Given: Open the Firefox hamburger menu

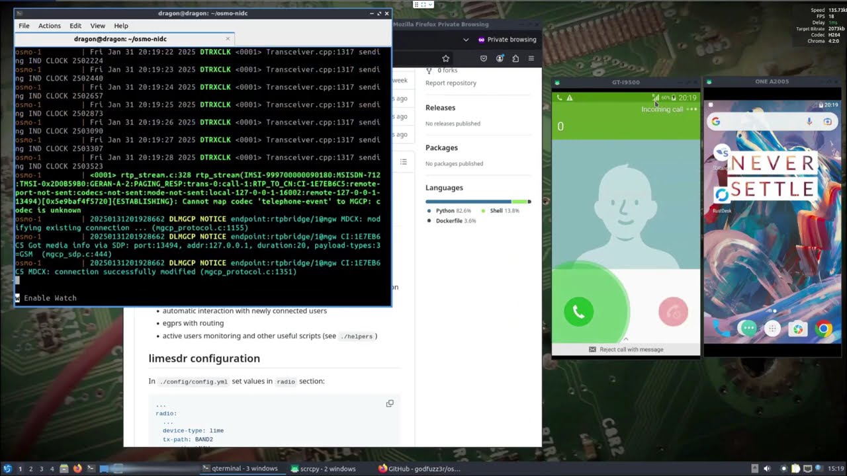Looking at the screenshot, I should coord(531,58).
